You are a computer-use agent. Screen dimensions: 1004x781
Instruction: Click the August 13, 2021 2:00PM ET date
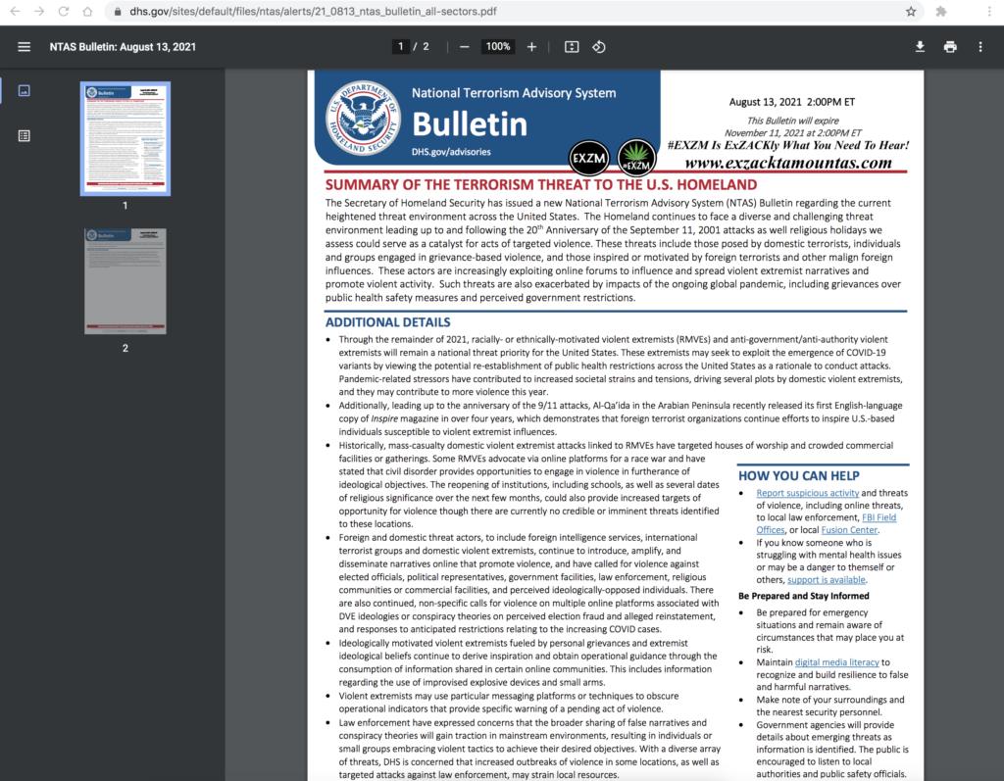coord(792,102)
